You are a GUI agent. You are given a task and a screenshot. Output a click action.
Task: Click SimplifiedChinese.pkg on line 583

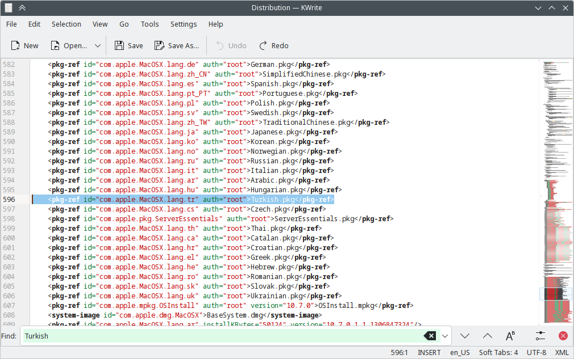pyautogui.click(x=305, y=74)
